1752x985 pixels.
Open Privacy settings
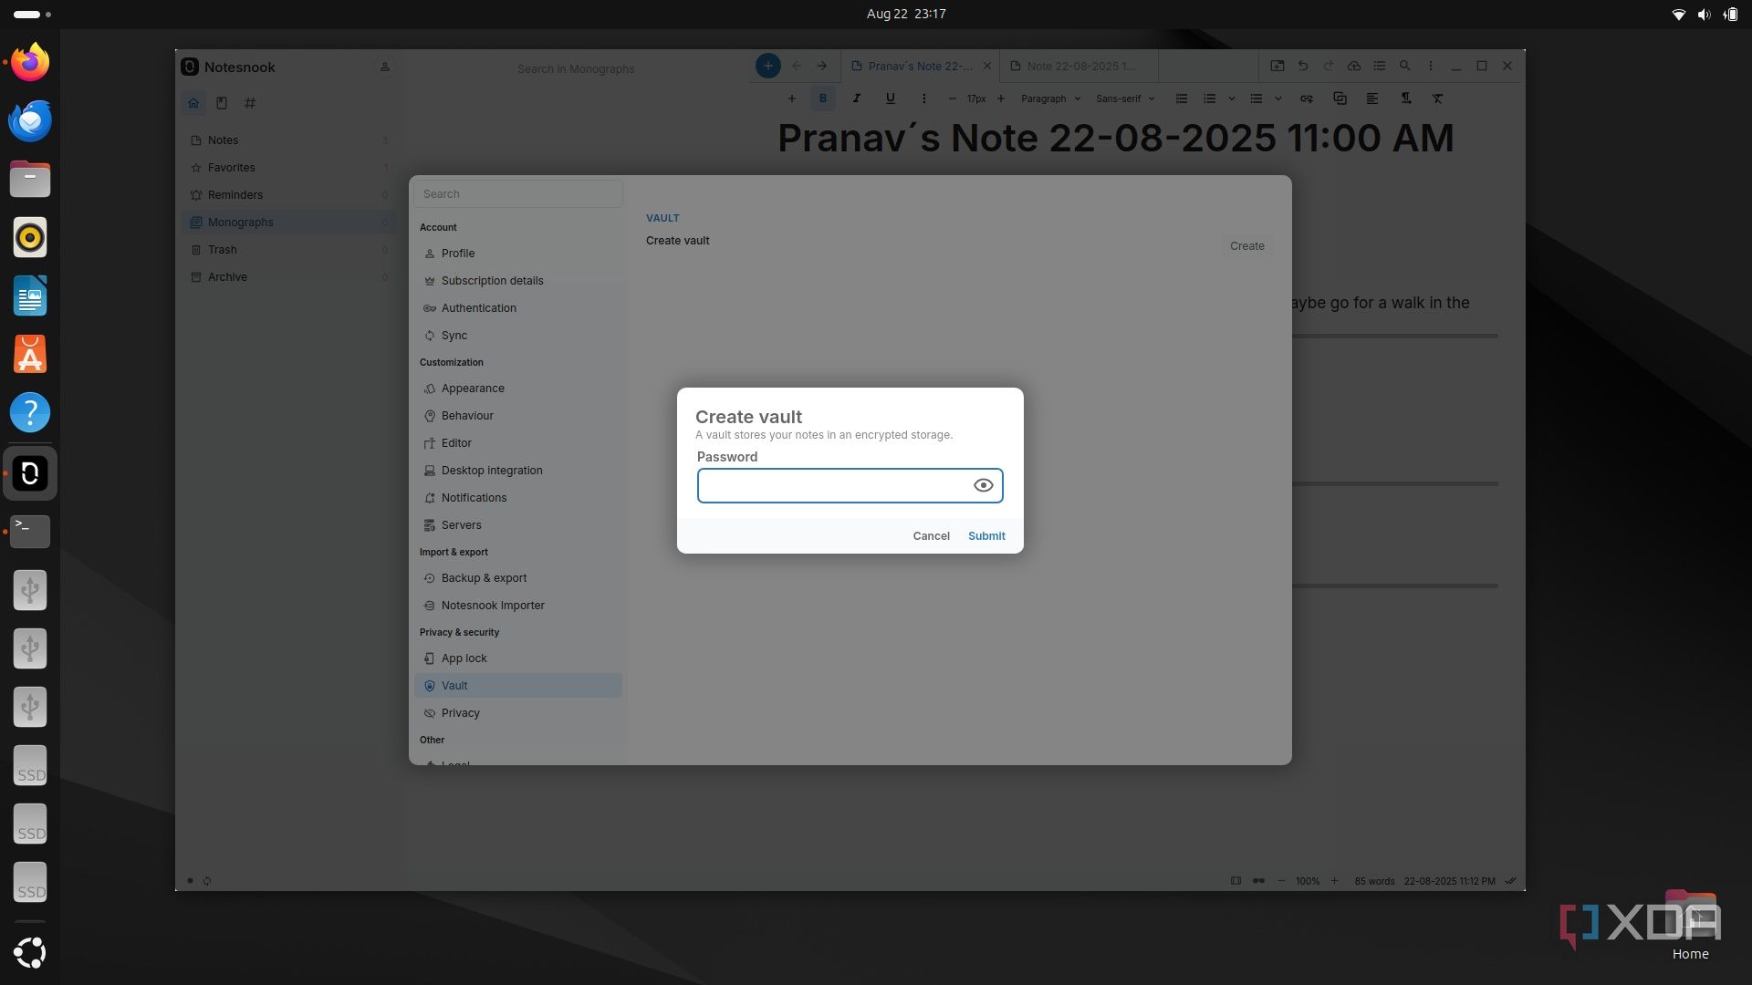coord(517,713)
